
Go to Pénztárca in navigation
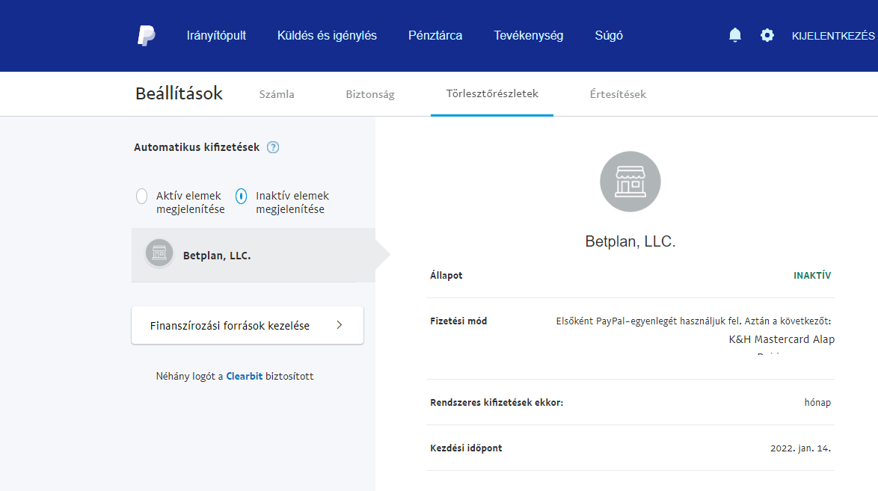(435, 35)
